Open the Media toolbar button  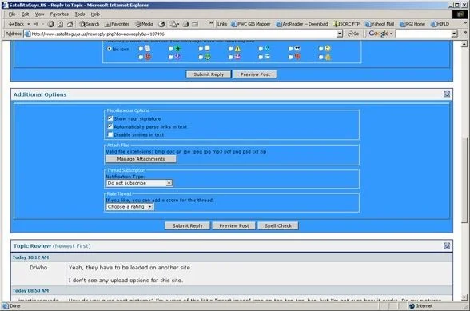coord(144,24)
